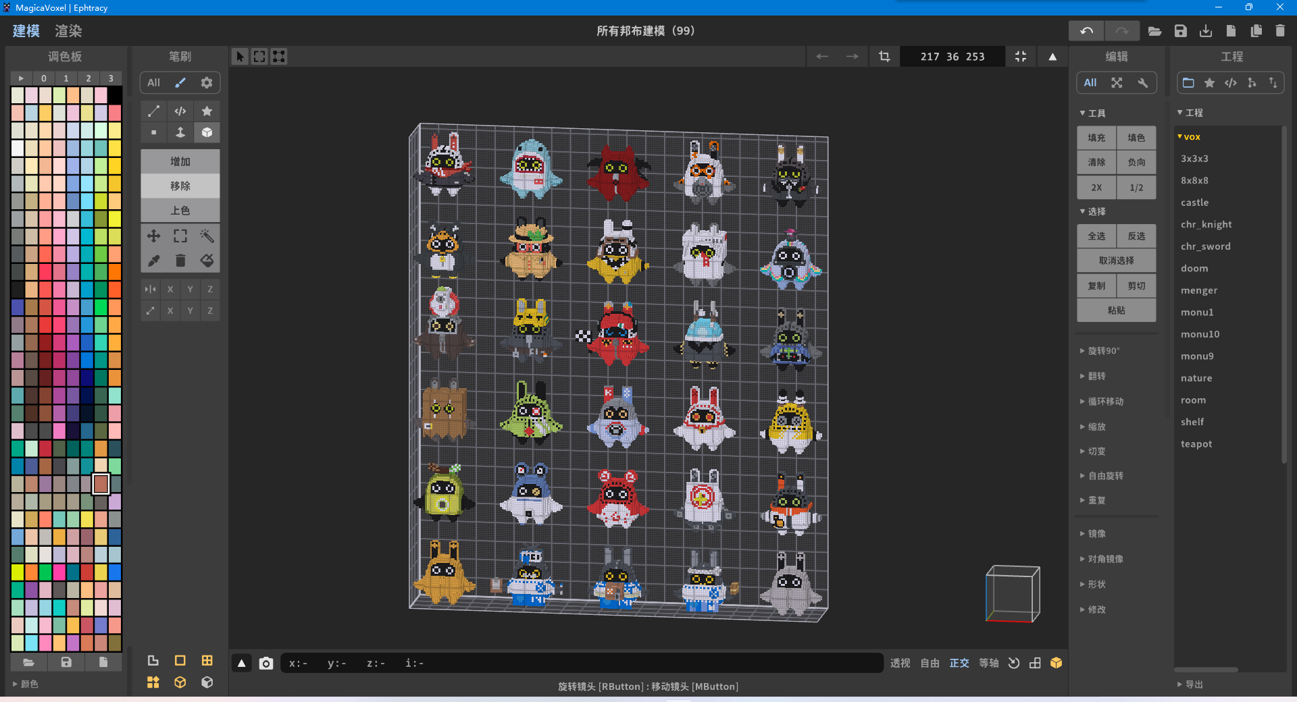Redo the undone action

click(1122, 31)
